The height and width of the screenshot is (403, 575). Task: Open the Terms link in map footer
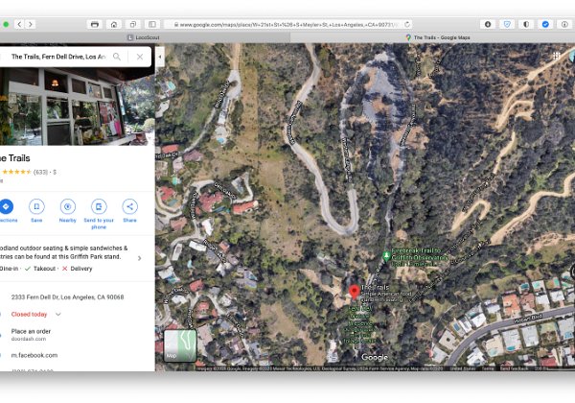click(x=488, y=368)
